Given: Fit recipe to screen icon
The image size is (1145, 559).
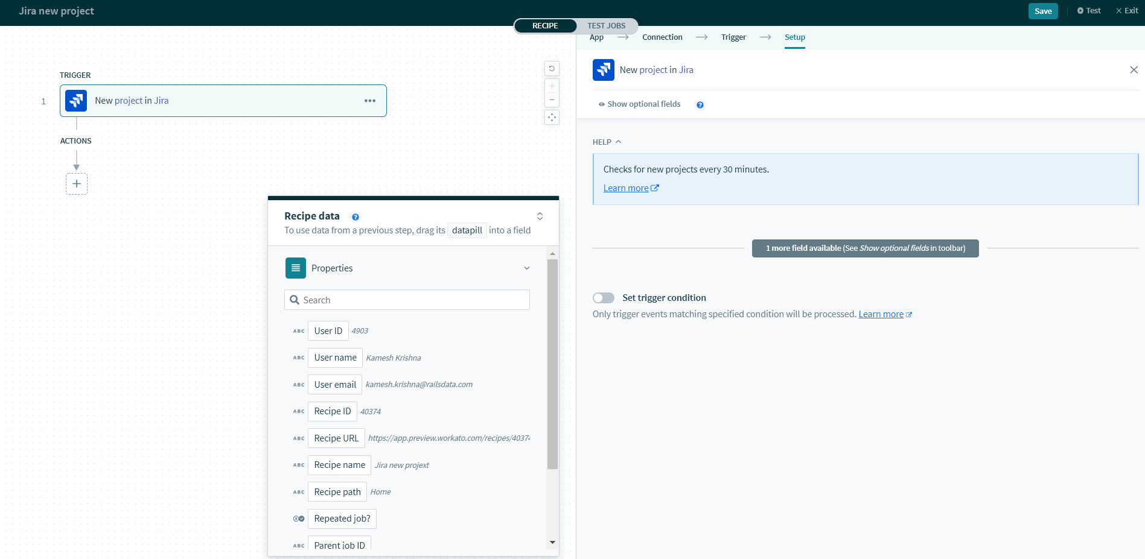Looking at the screenshot, I should [x=552, y=118].
